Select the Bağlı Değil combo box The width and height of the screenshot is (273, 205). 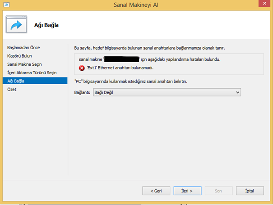tap(167, 92)
